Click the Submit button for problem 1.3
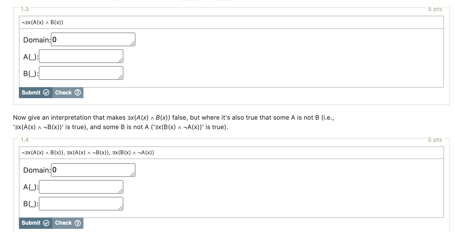This screenshot has width=455, height=232. (36, 93)
